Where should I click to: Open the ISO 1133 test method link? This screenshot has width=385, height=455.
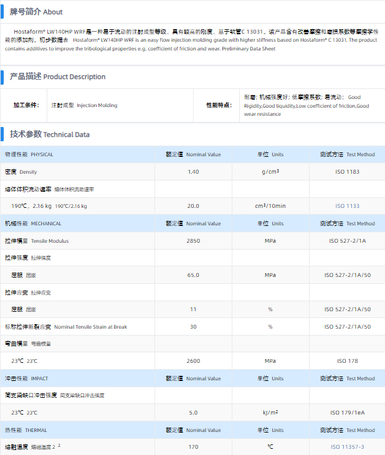click(347, 206)
